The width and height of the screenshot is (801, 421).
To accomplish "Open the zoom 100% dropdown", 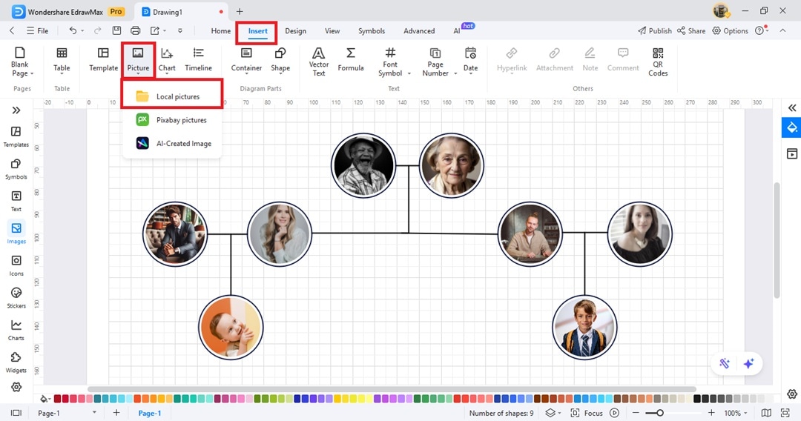I will [736, 413].
